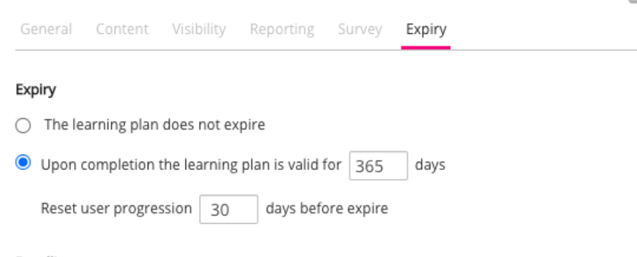Click 'The learning plan does not expire' label text
The image size is (637, 257).
coord(154,125)
